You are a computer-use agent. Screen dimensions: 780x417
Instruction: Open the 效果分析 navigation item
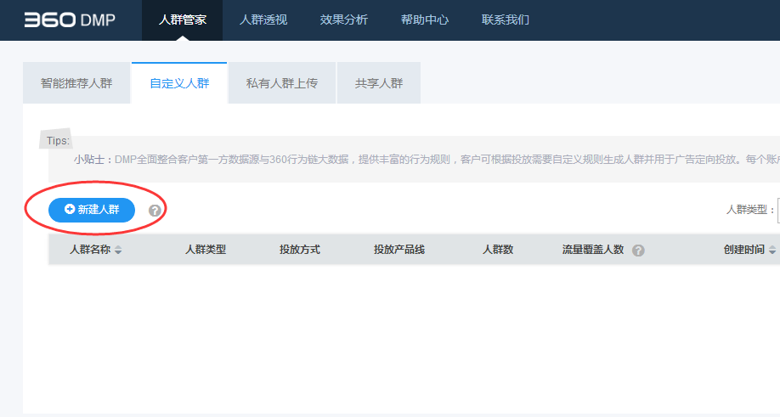pyautogui.click(x=344, y=20)
